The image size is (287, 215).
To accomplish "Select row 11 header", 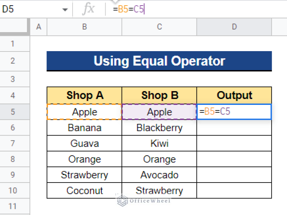I will pos(15,206).
